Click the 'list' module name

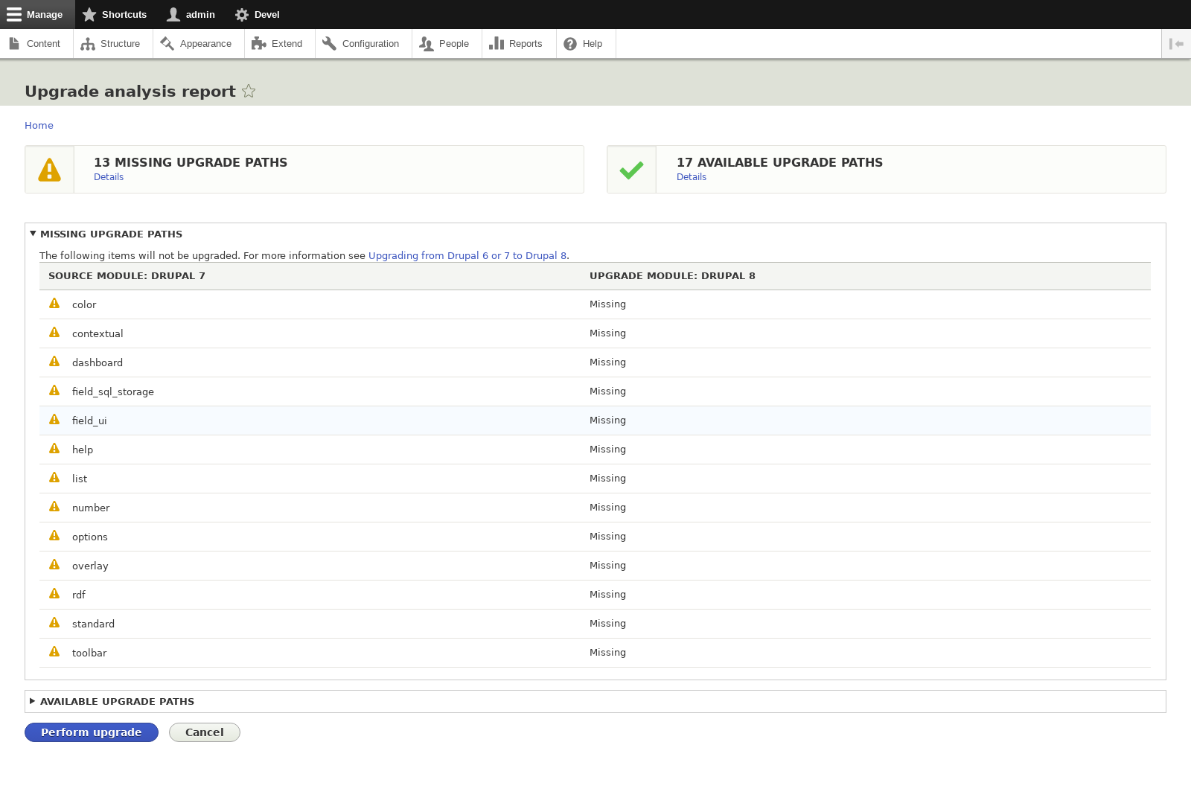pyautogui.click(x=80, y=479)
